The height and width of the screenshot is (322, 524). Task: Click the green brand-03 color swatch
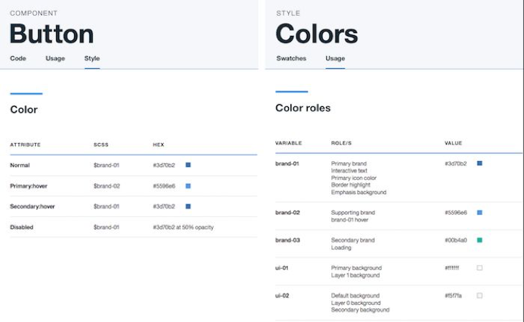click(479, 240)
